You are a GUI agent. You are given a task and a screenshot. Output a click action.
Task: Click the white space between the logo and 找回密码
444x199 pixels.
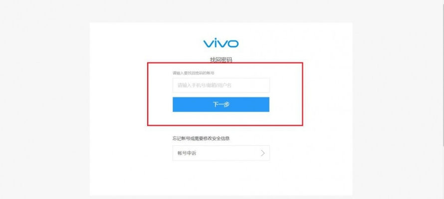coord(221,52)
